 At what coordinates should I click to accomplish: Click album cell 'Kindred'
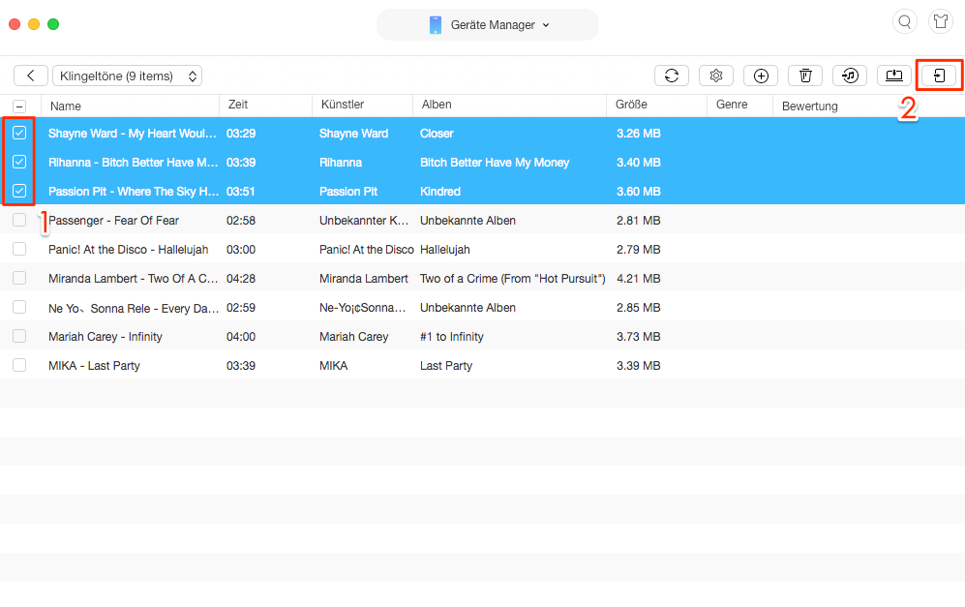pyautogui.click(x=440, y=192)
